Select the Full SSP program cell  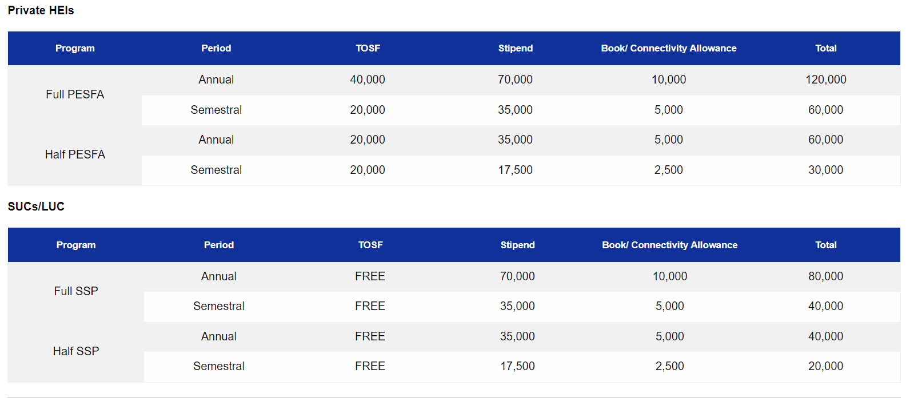76,291
